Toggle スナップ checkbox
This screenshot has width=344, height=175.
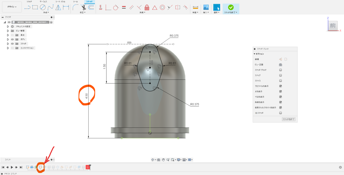281,75
